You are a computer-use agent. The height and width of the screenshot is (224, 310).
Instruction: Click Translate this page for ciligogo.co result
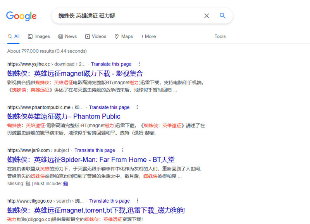(x=110, y=201)
